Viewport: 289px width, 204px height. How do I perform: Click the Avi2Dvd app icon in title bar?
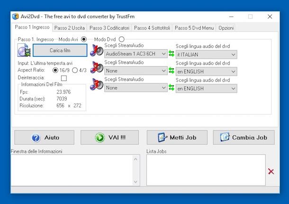(x=16, y=17)
